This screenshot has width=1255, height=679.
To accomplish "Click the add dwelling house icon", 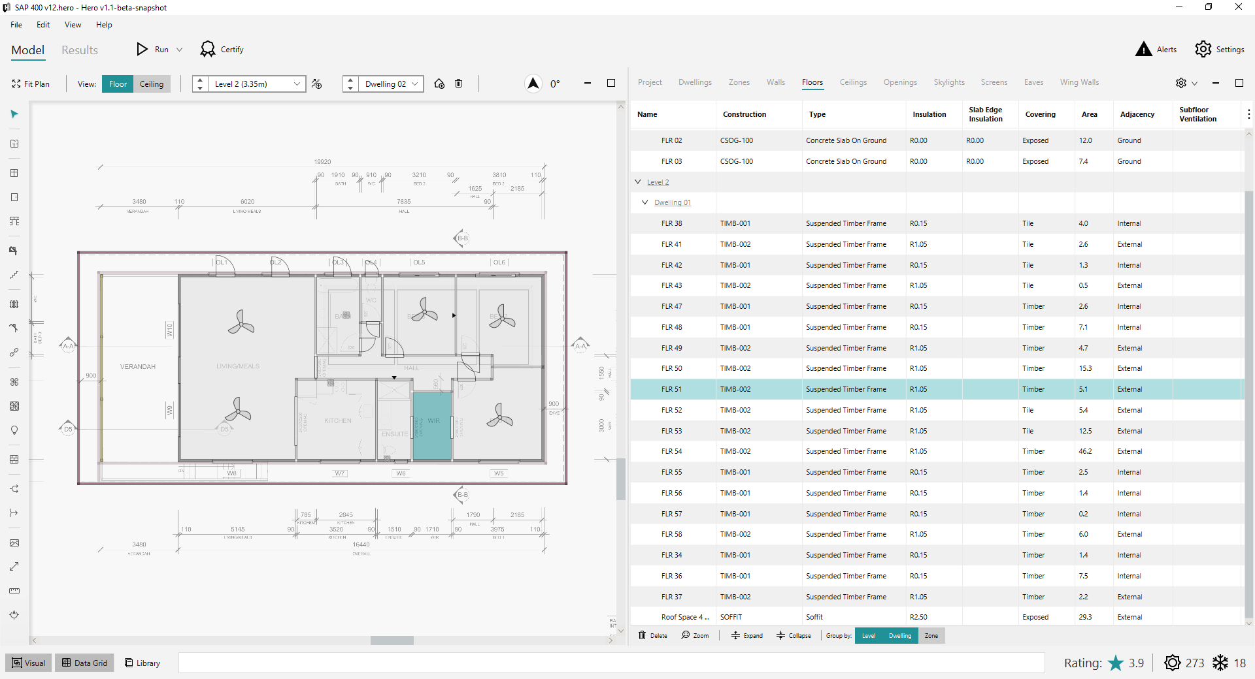I will [439, 84].
